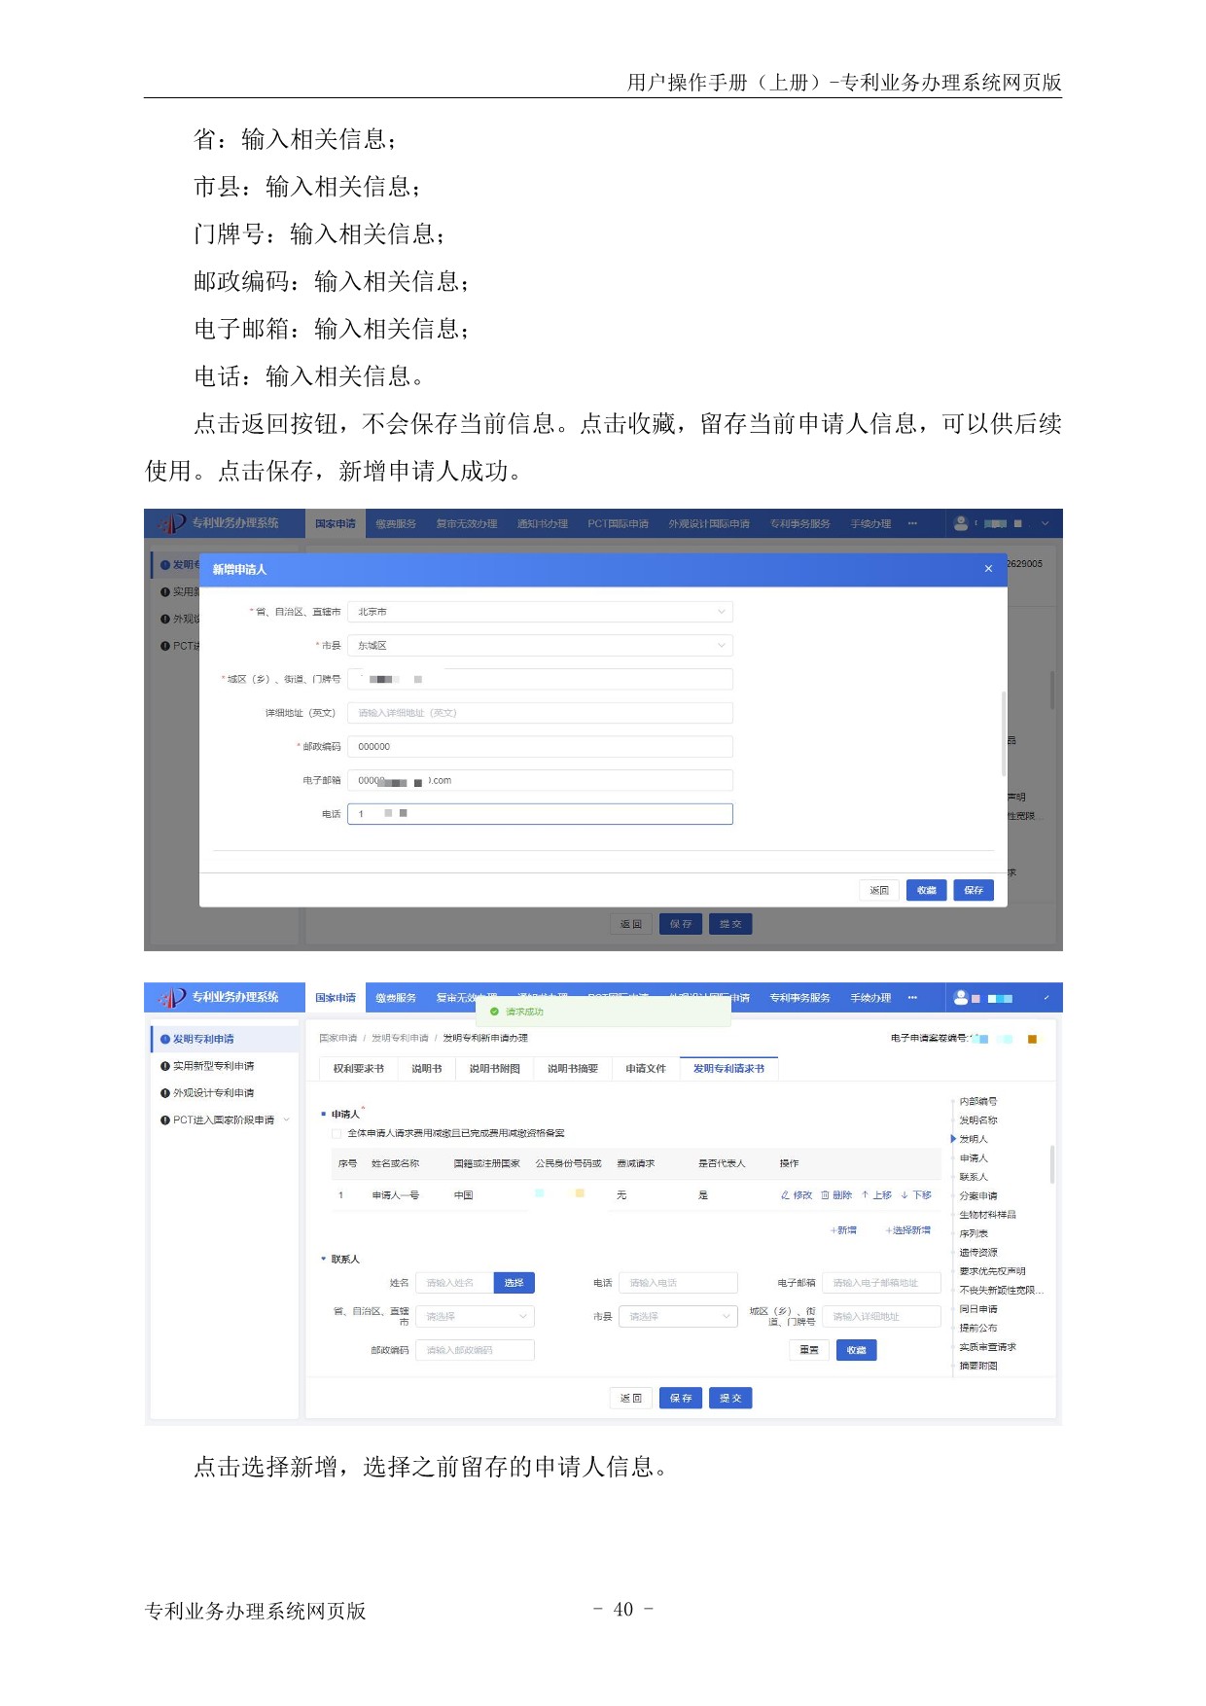This screenshot has width=1206, height=1706.
Task: Click the delete (删除) trash icon in applicant row
Action: click(826, 1195)
